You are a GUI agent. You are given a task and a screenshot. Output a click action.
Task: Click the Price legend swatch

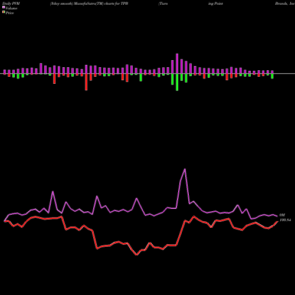(x=4, y=12)
